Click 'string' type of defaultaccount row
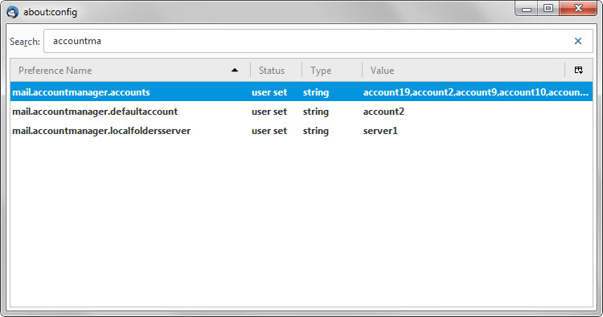 pos(316,112)
